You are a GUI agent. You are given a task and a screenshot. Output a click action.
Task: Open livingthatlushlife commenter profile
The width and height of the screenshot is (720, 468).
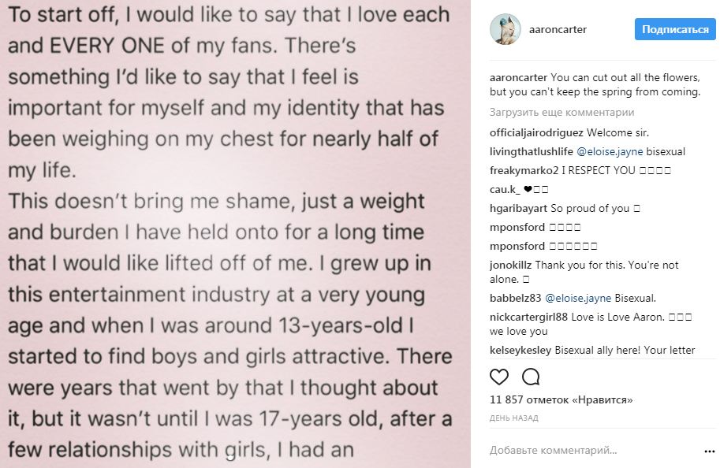pos(528,151)
